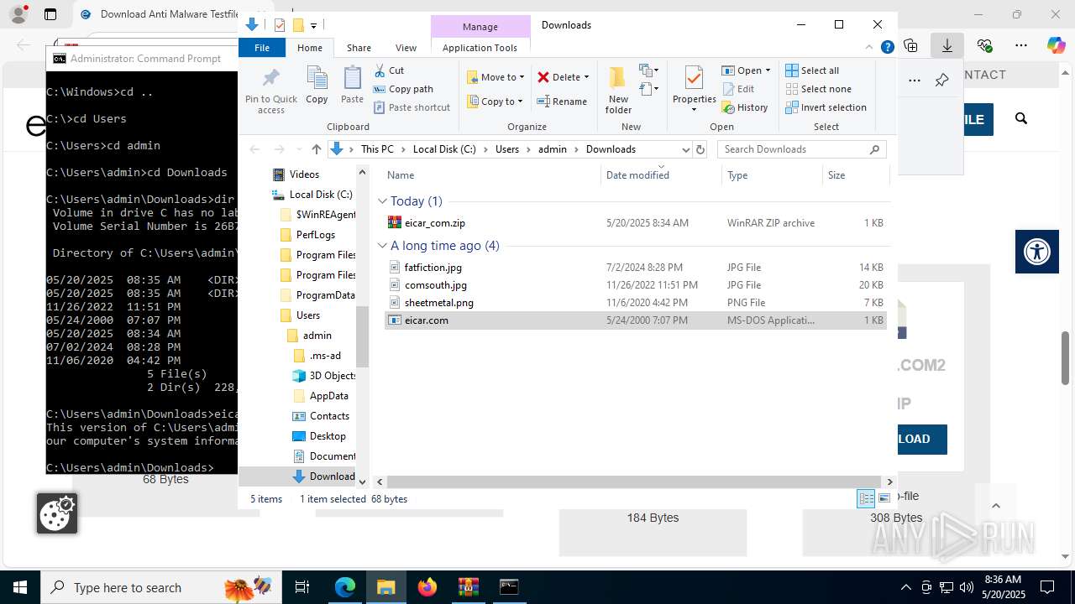The image size is (1075, 604).
Task: Open WinRAR from the taskbar
Action: tap(468, 586)
